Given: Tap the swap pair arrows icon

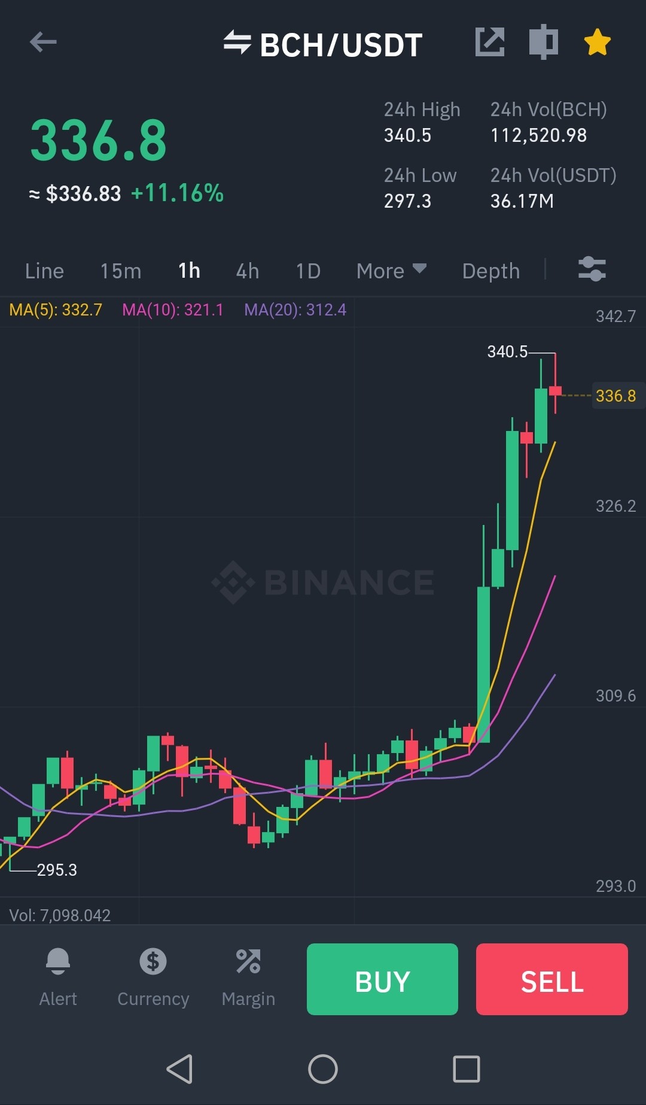Looking at the screenshot, I should click(237, 42).
